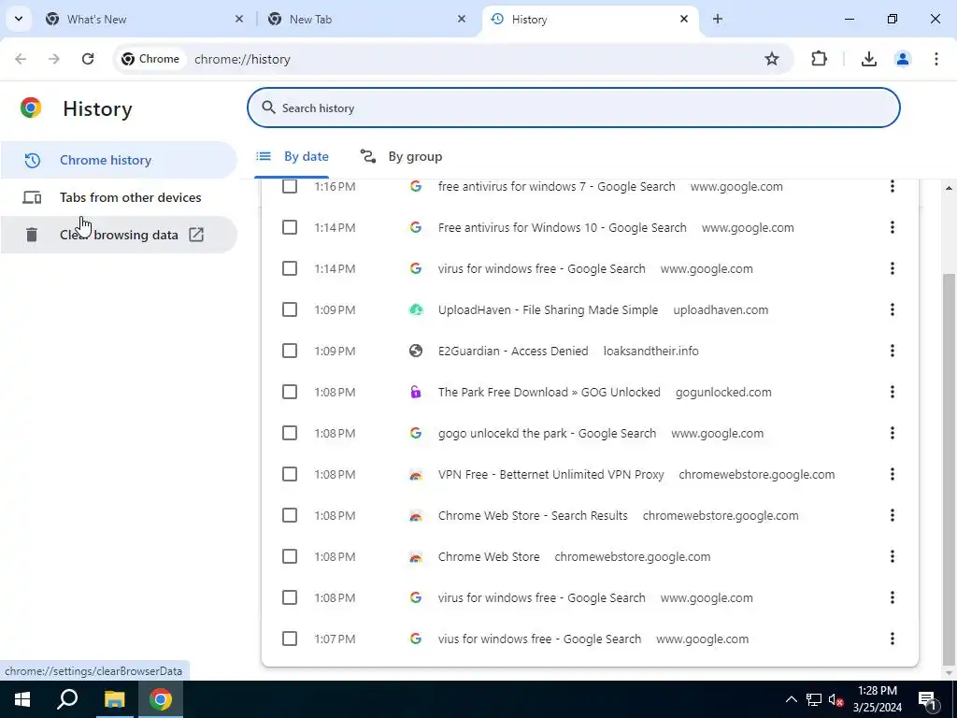Screen dimensions: 957x718
Task: Click the Chrome site info chip
Action: click(150, 59)
